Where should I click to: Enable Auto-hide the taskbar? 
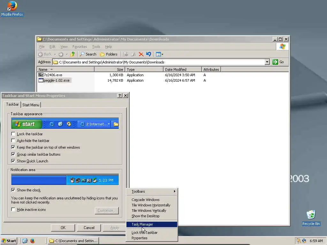(13, 140)
